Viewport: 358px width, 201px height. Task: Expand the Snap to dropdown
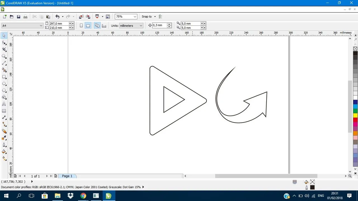click(x=155, y=17)
